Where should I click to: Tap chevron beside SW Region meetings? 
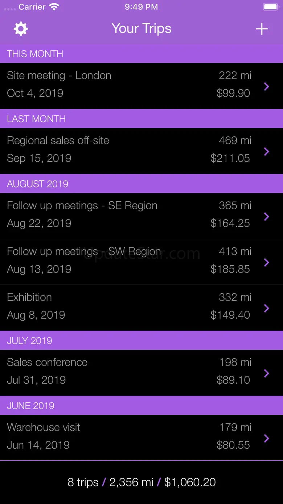pos(267,262)
